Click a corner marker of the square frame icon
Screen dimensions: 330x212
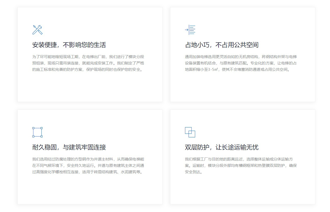[33, 127]
